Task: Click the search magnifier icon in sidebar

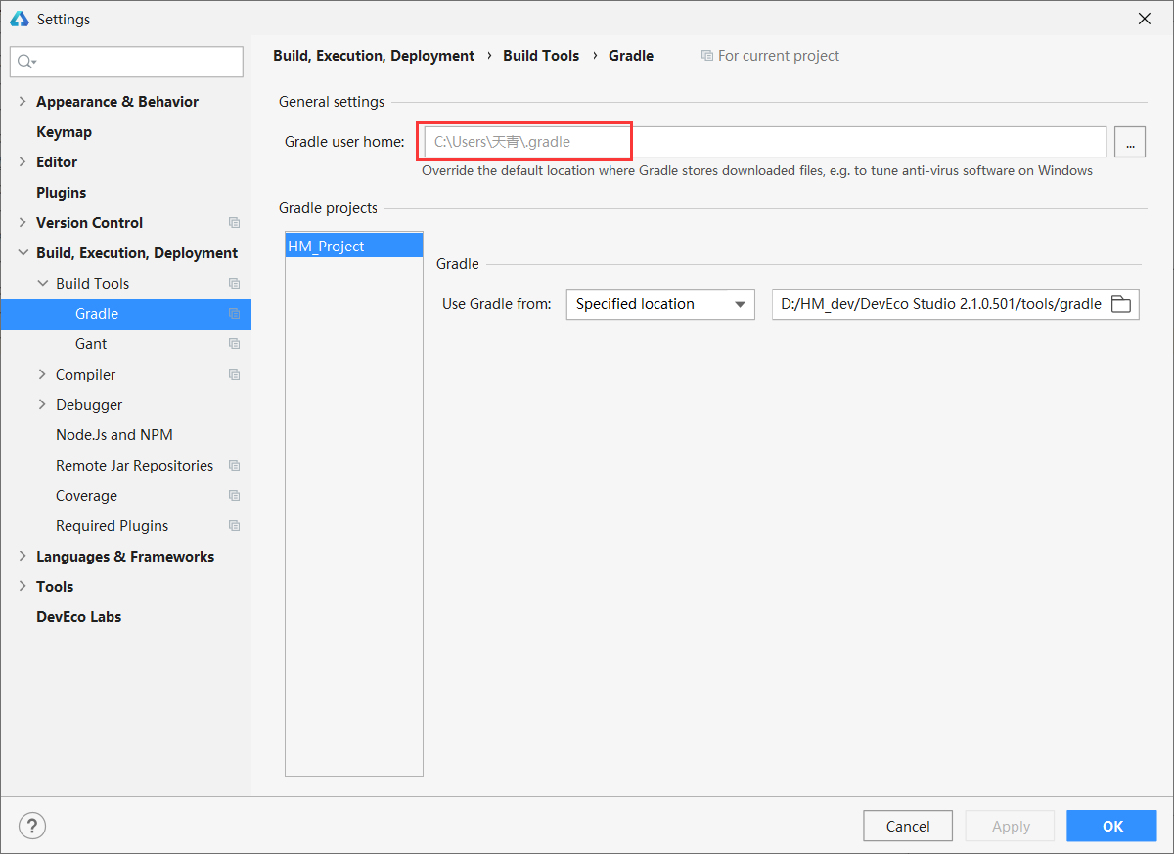Action: click(x=26, y=62)
